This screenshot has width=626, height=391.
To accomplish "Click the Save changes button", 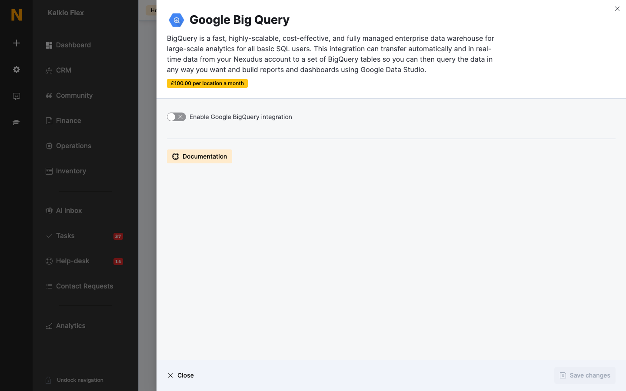I will pos(585,375).
